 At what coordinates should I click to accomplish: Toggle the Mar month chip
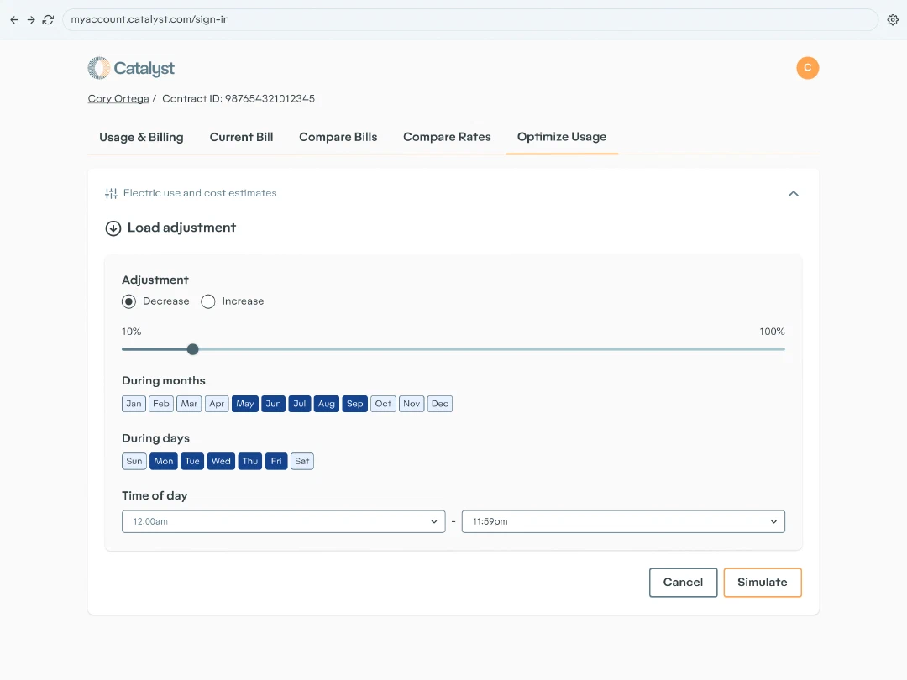point(189,404)
